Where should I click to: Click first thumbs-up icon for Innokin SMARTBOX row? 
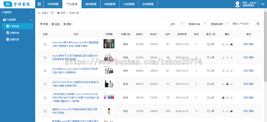click(x=223, y=97)
